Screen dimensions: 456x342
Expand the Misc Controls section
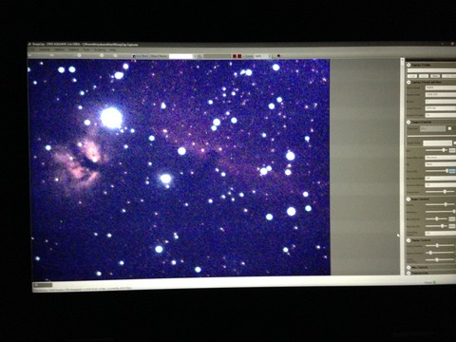(408, 268)
